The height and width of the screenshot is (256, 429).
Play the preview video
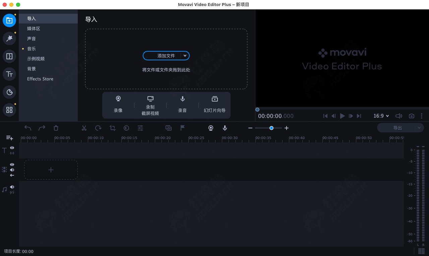pos(342,116)
